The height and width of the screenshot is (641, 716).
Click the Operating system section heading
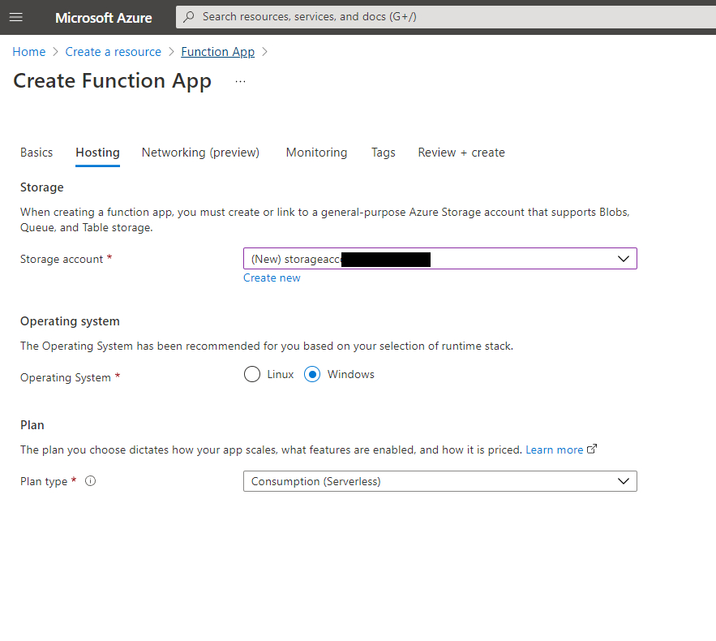pyautogui.click(x=70, y=321)
